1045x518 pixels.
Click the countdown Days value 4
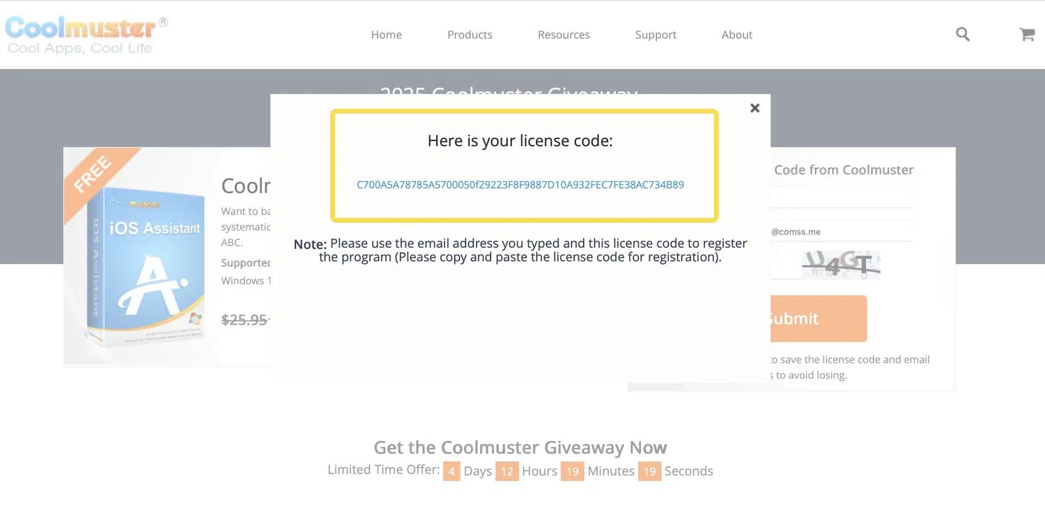click(x=451, y=471)
